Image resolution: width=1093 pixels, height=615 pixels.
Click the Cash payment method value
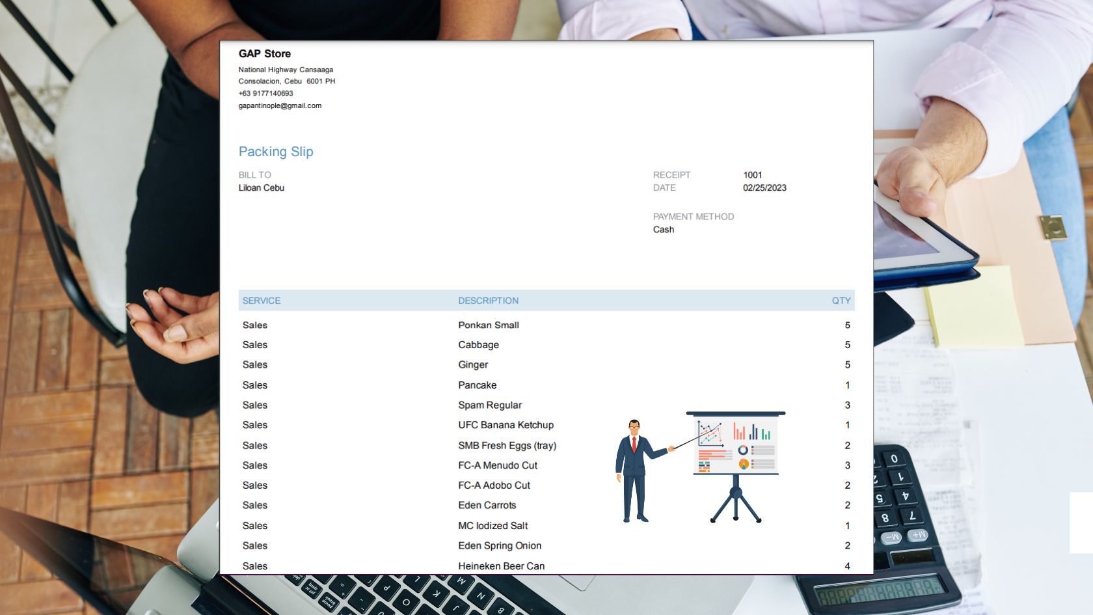point(663,229)
